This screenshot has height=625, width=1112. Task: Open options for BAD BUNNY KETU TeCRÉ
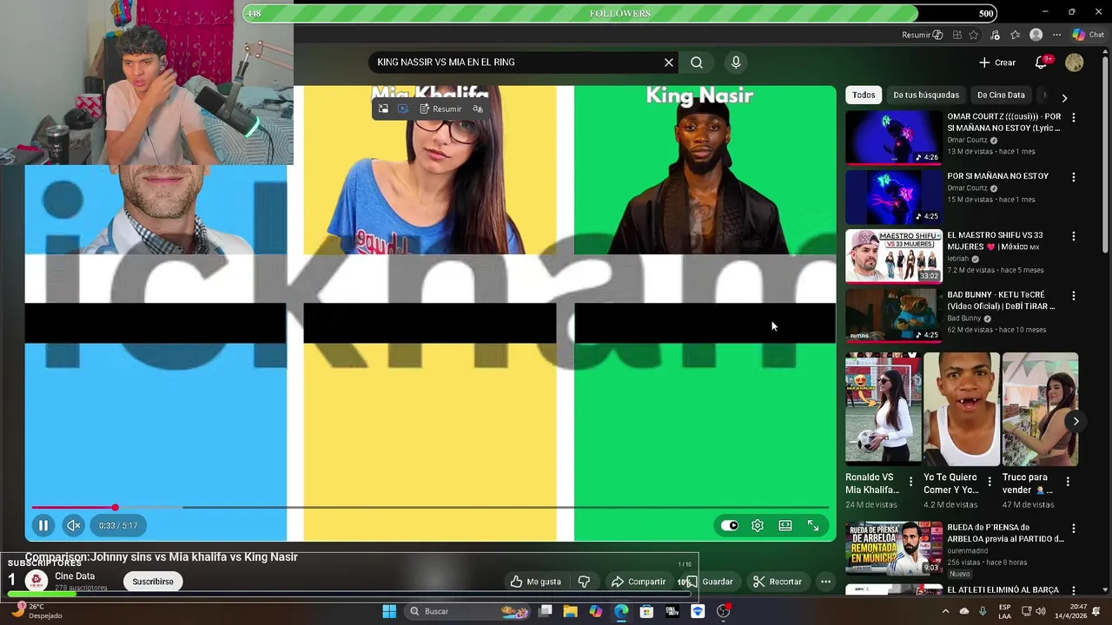point(1074,296)
